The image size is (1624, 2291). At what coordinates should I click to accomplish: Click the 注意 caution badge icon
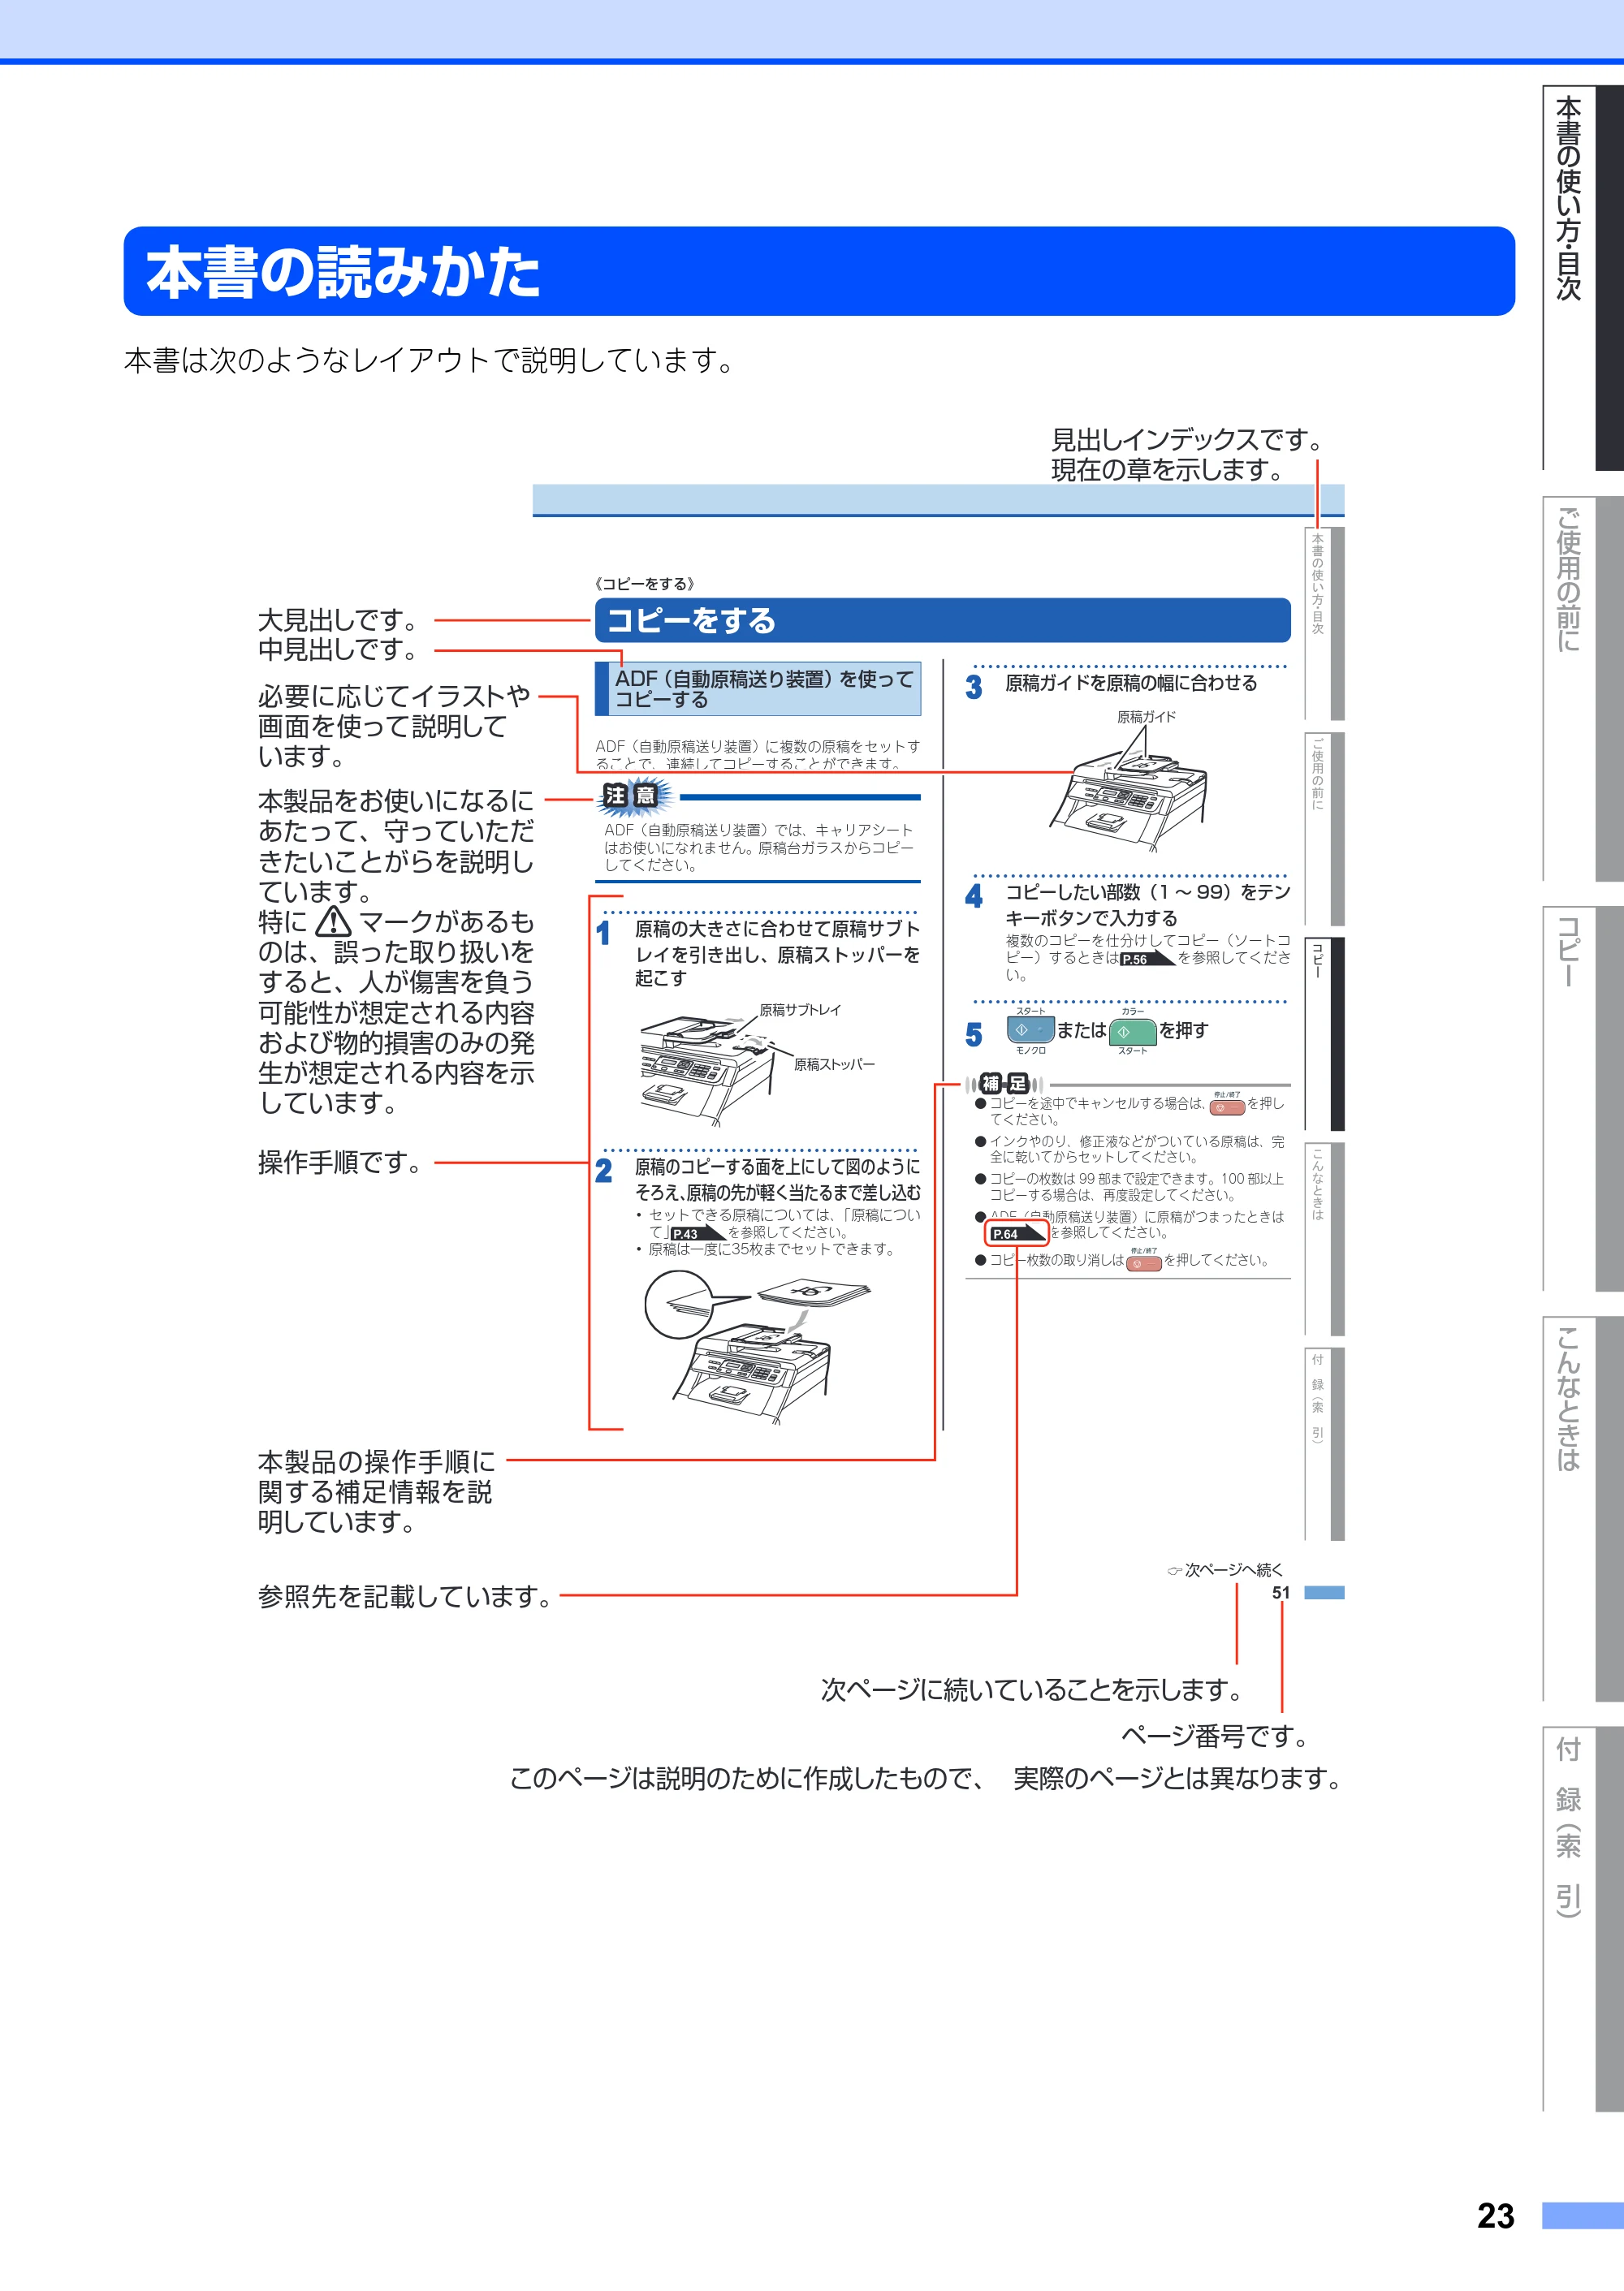coord(634,796)
